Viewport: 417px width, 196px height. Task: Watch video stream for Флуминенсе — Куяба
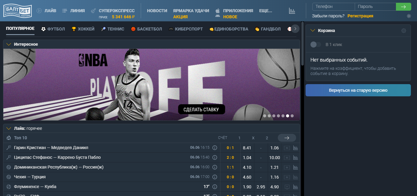(287, 187)
